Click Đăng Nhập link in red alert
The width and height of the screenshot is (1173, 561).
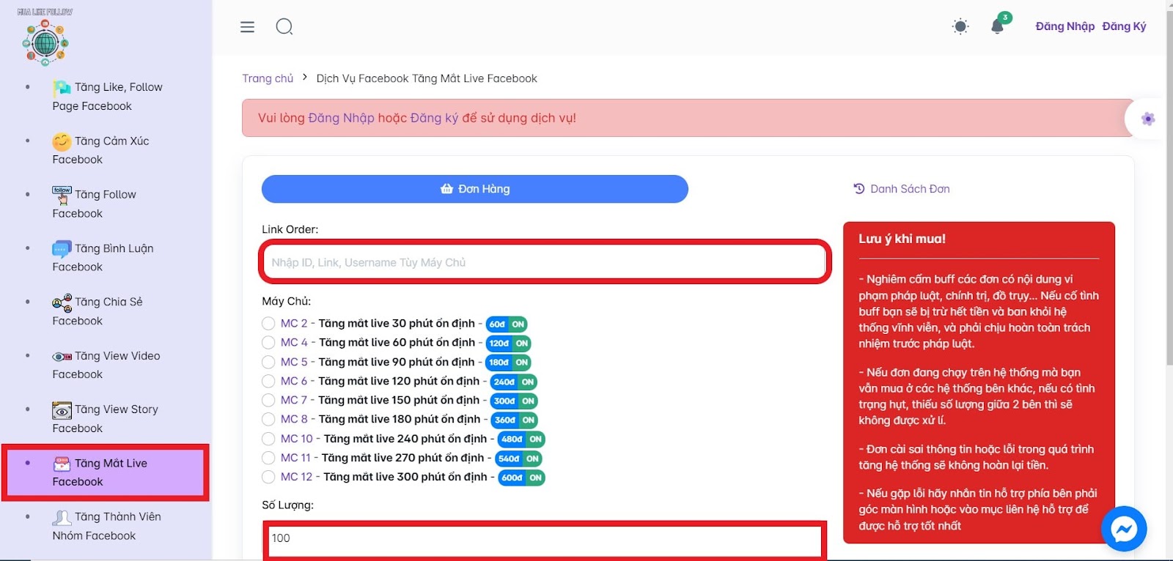[x=341, y=118]
